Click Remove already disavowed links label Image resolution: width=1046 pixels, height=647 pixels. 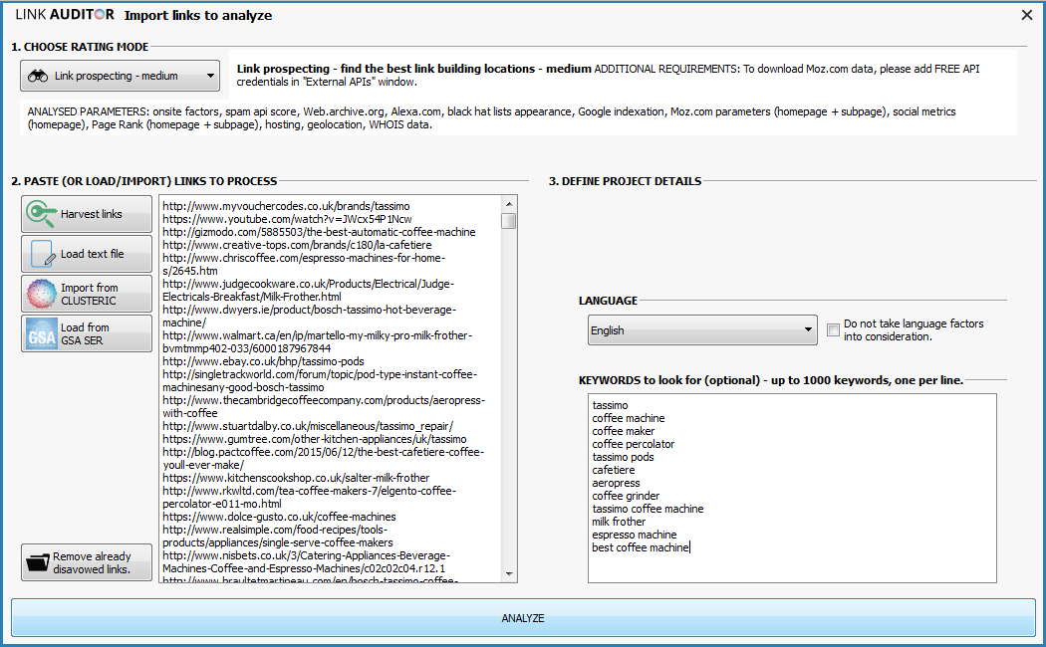92,563
